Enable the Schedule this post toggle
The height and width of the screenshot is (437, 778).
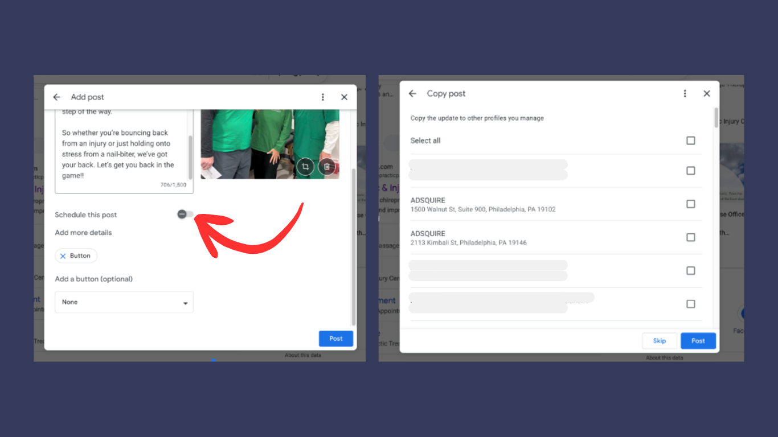pyautogui.click(x=185, y=214)
